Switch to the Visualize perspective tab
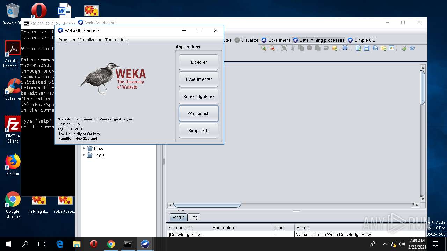 (x=247, y=40)
